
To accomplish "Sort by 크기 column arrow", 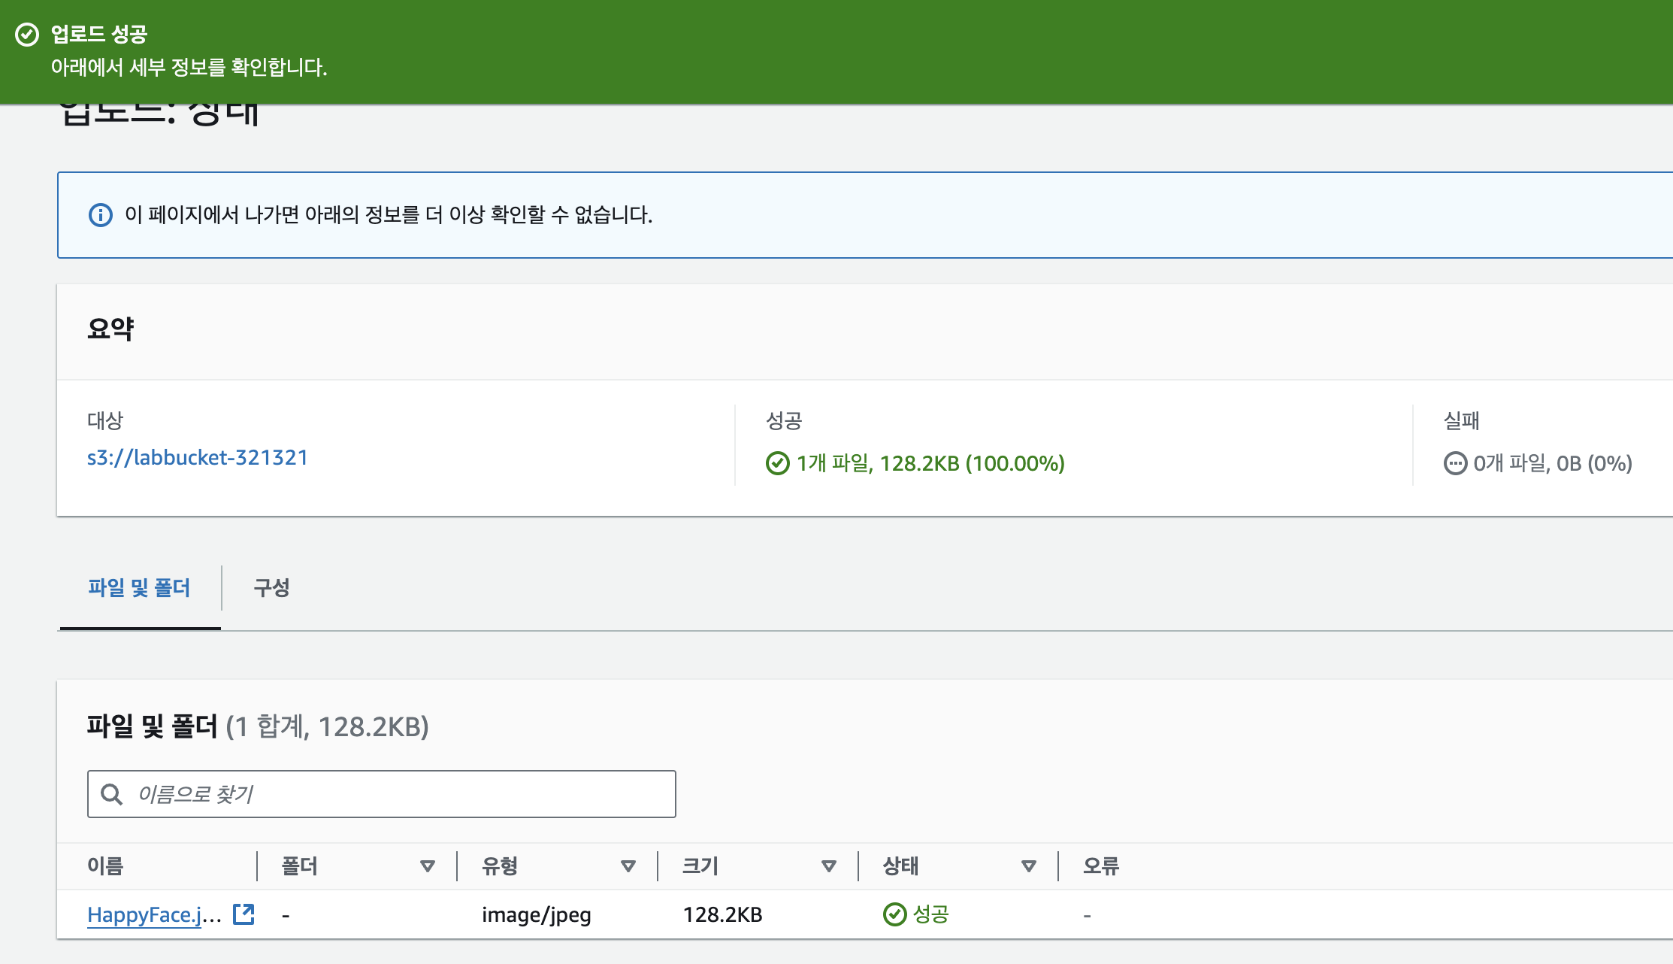I will tap(829, 866).
